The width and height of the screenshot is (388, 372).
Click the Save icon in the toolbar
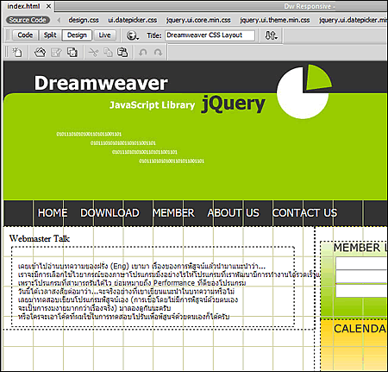tap(56, 53)
